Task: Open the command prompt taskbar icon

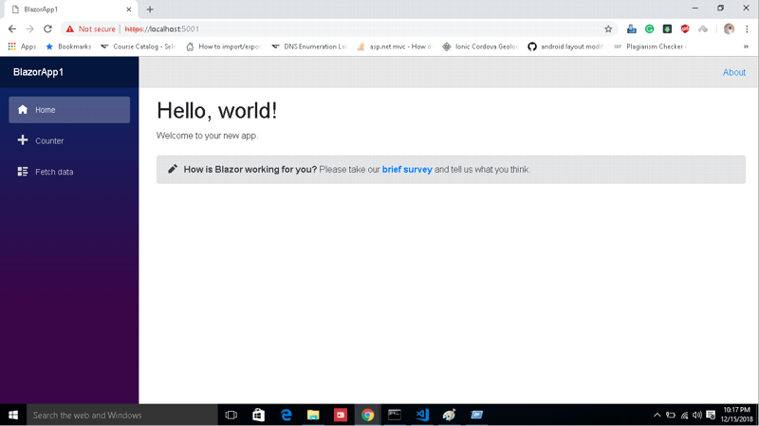Action: point(395,415)
